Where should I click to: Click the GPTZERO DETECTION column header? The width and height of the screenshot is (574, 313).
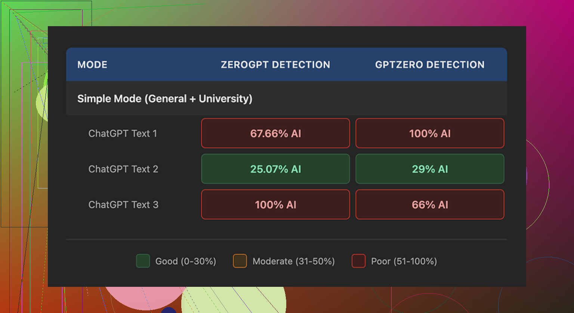point(430,65)
